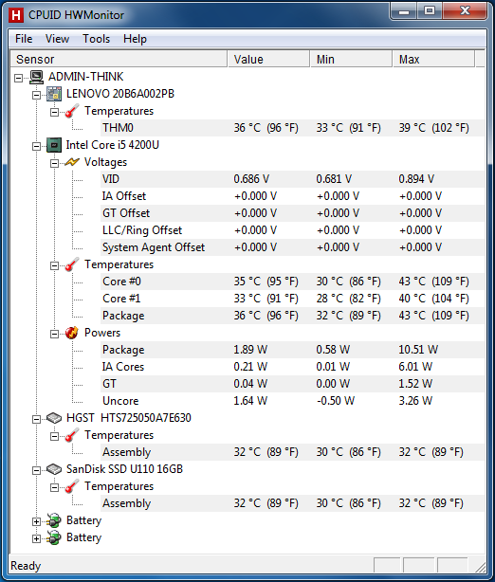The width and height of the screenshot is (495, 582).
Task: Click the Voltages lightning icon
Action: pyautogui.click(x=72, y=162)
